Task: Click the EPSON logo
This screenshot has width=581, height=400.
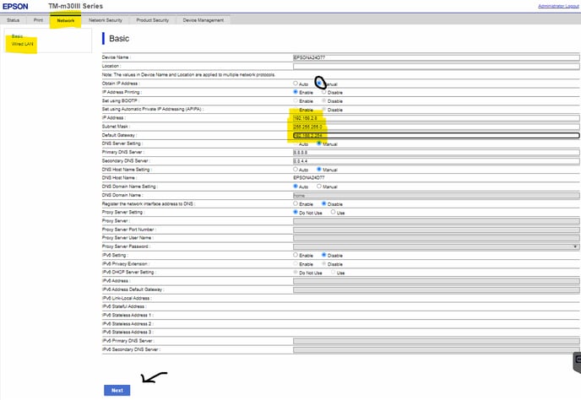Action: [16, 6]
